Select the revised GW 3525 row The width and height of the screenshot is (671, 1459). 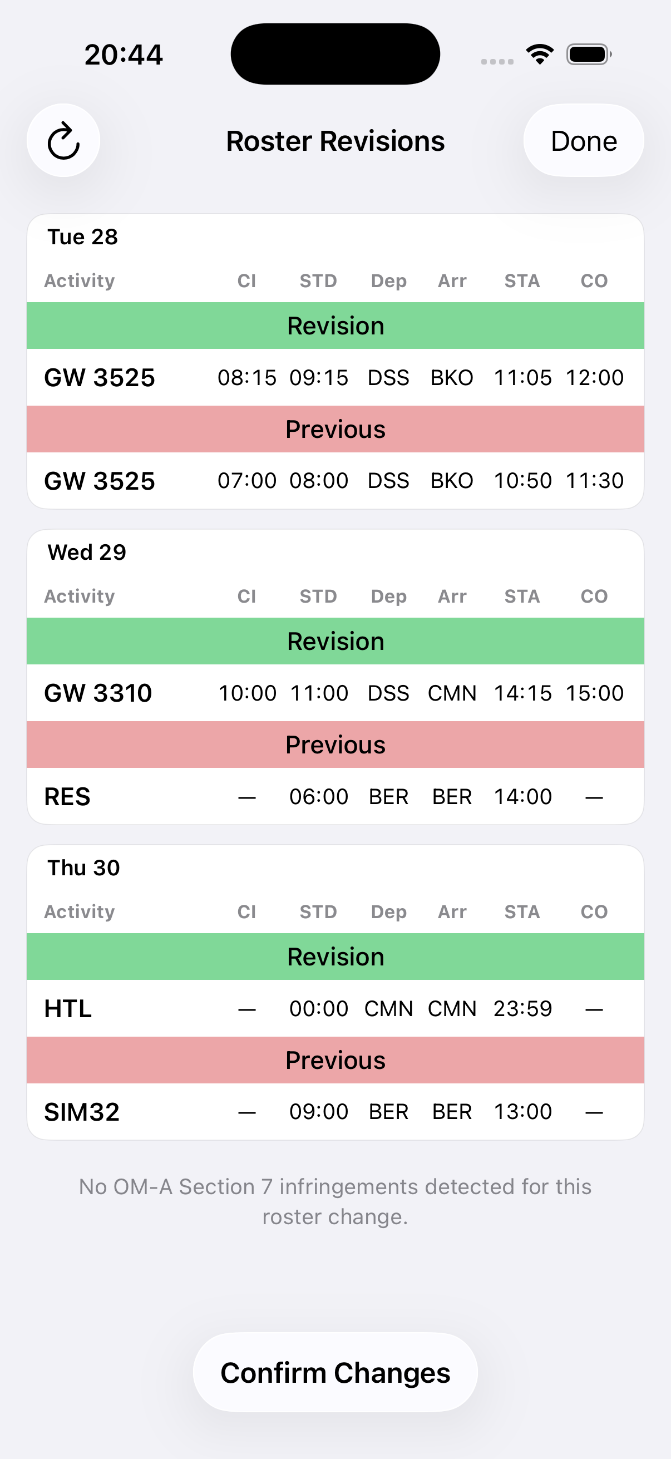335,377
